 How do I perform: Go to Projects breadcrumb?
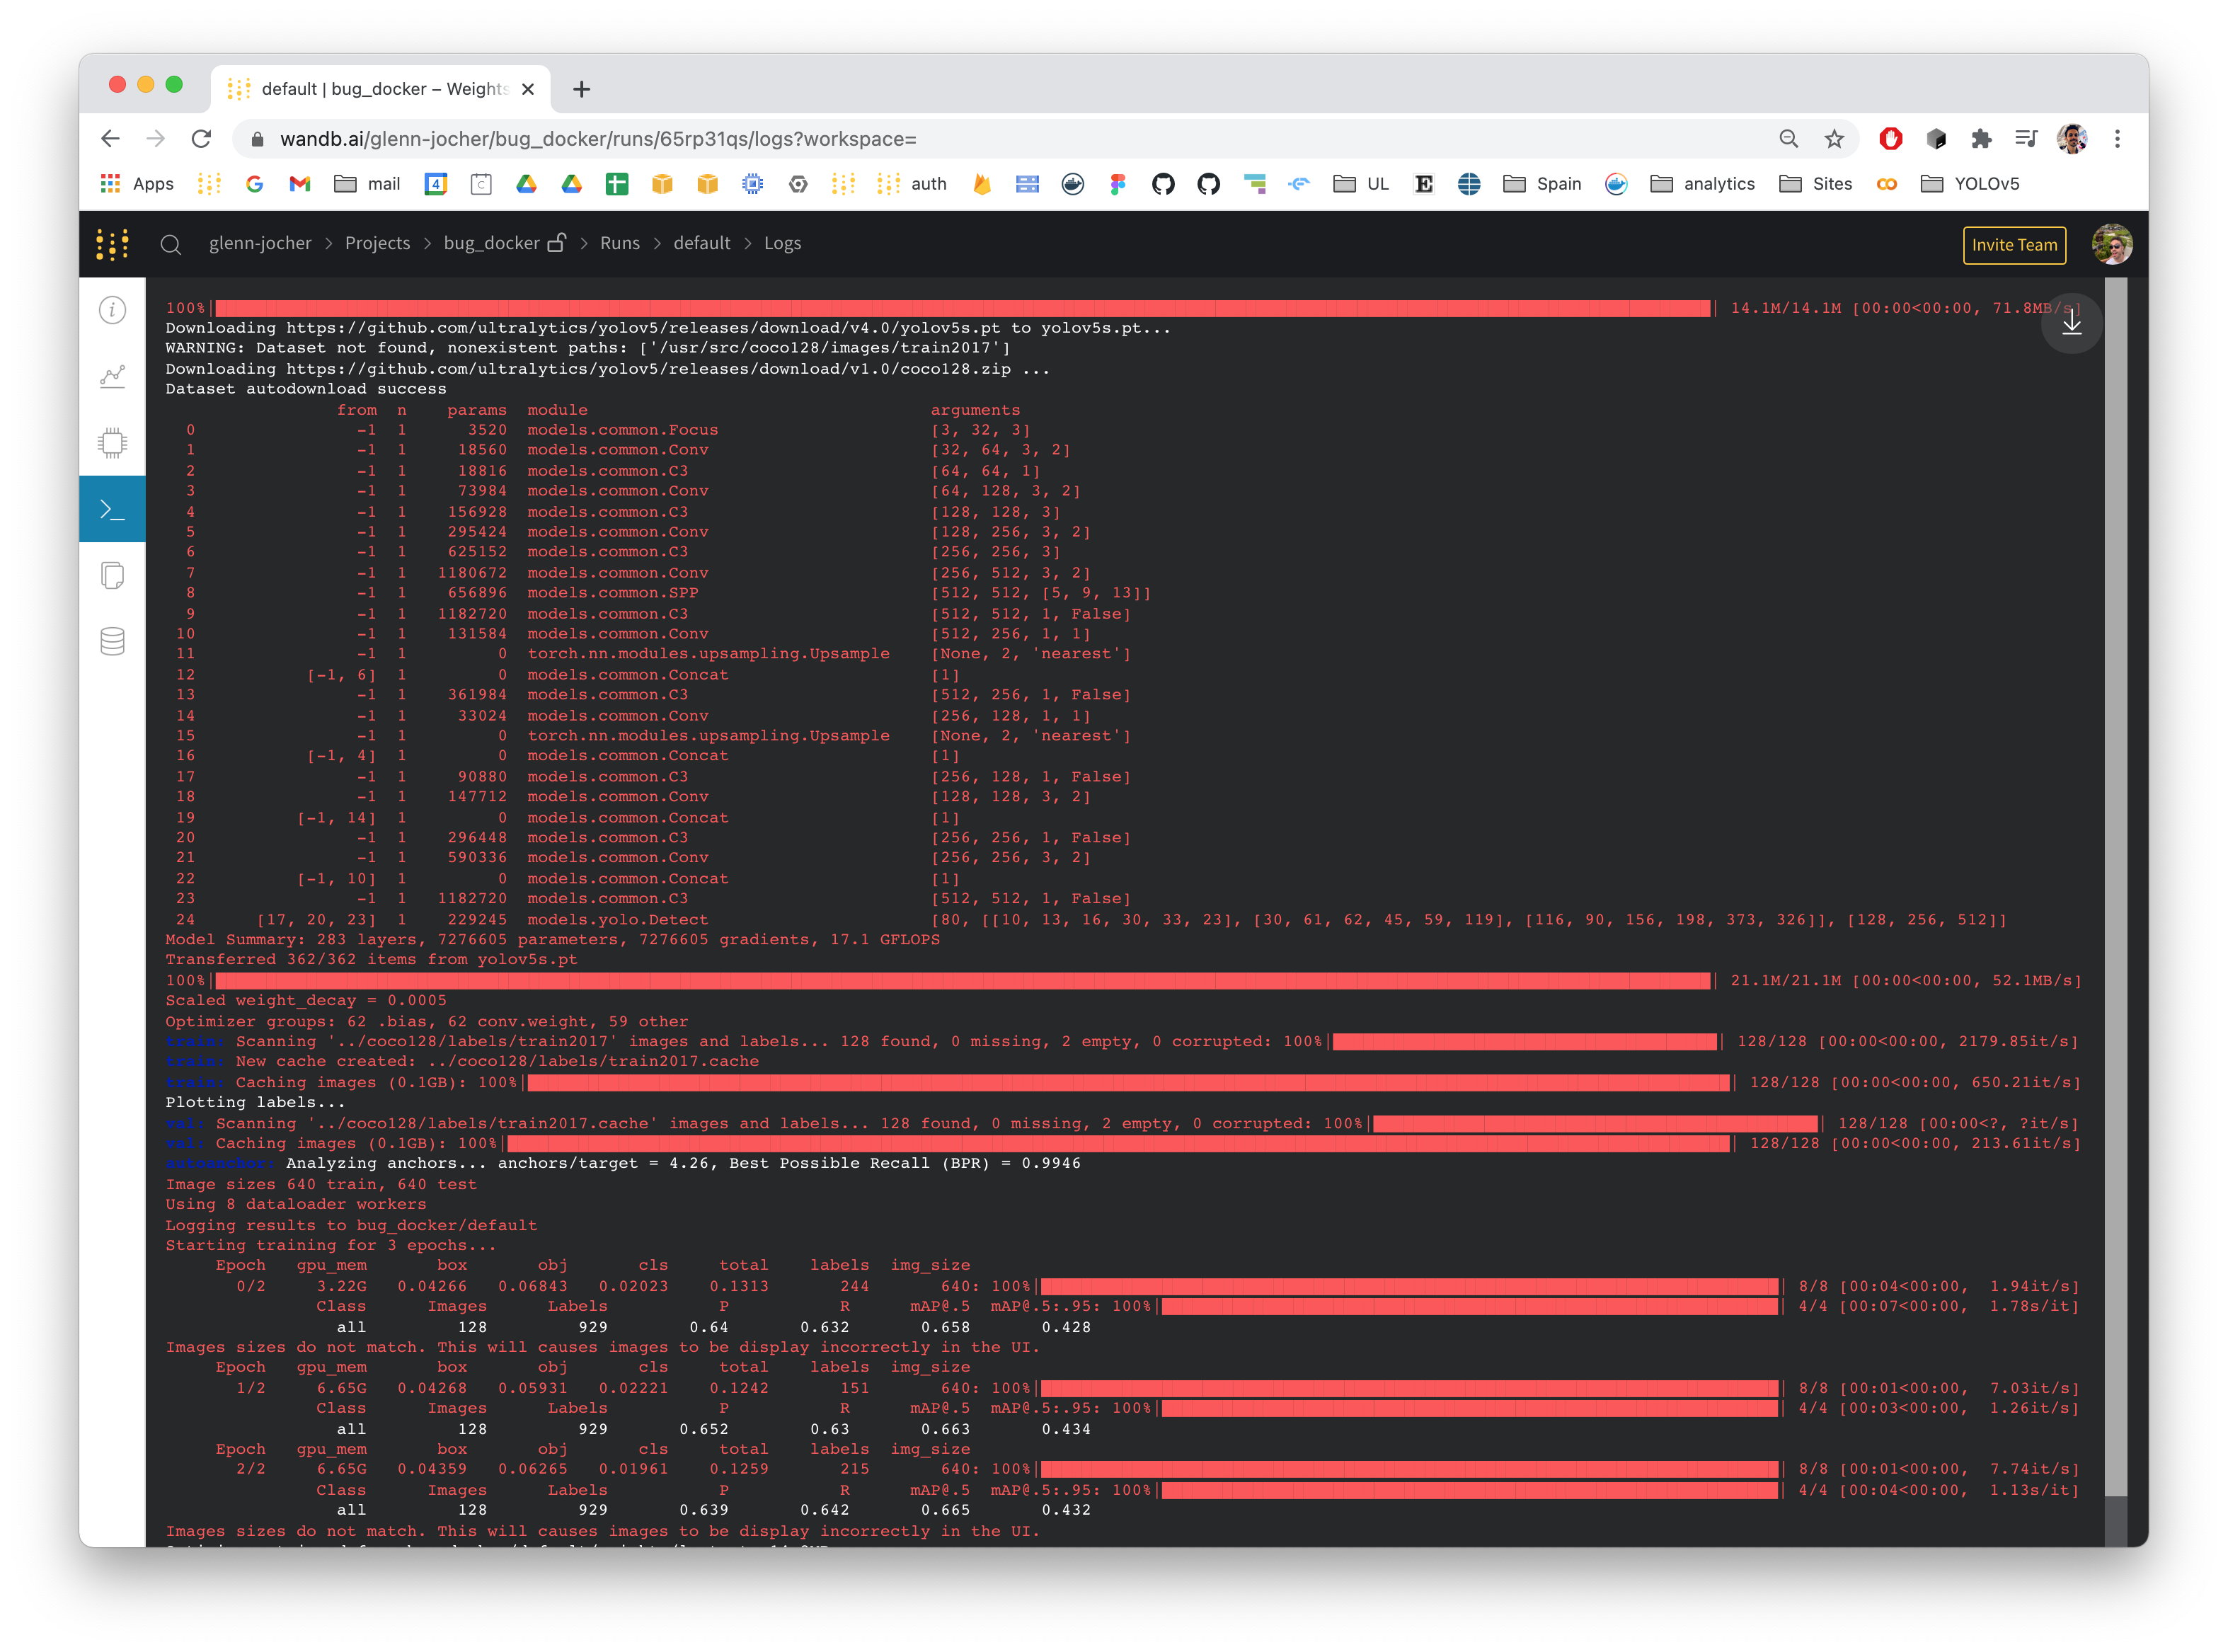click(x=377, y=243)
